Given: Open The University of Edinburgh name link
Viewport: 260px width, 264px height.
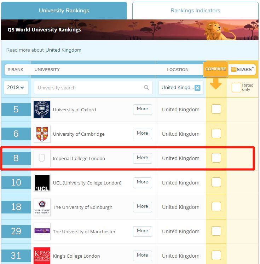Looking at the screenshot, I should point(82,207).
